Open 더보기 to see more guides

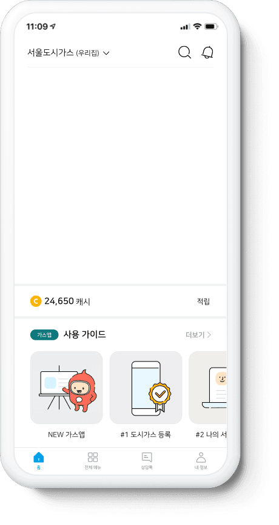[198, 335]
